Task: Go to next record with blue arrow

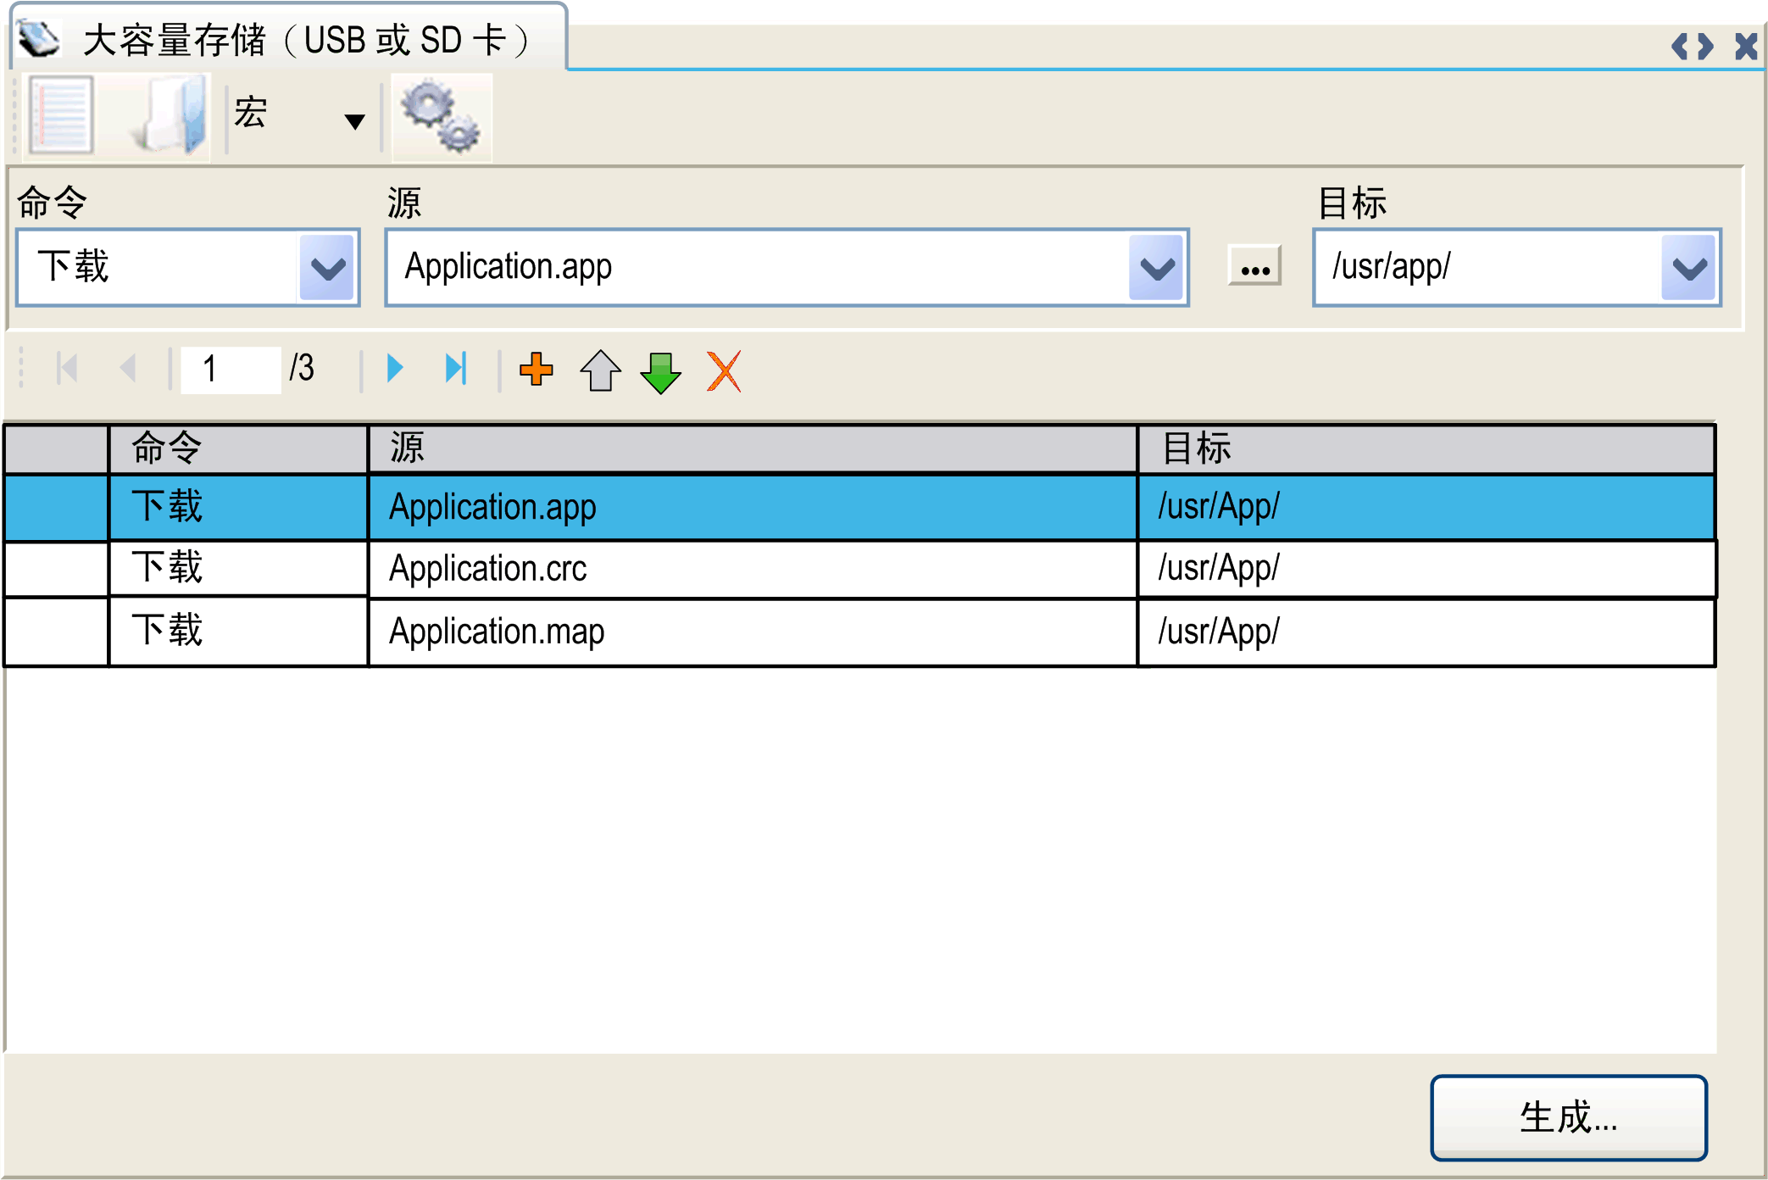Action: pyautogui.click(x=394, y=369)
